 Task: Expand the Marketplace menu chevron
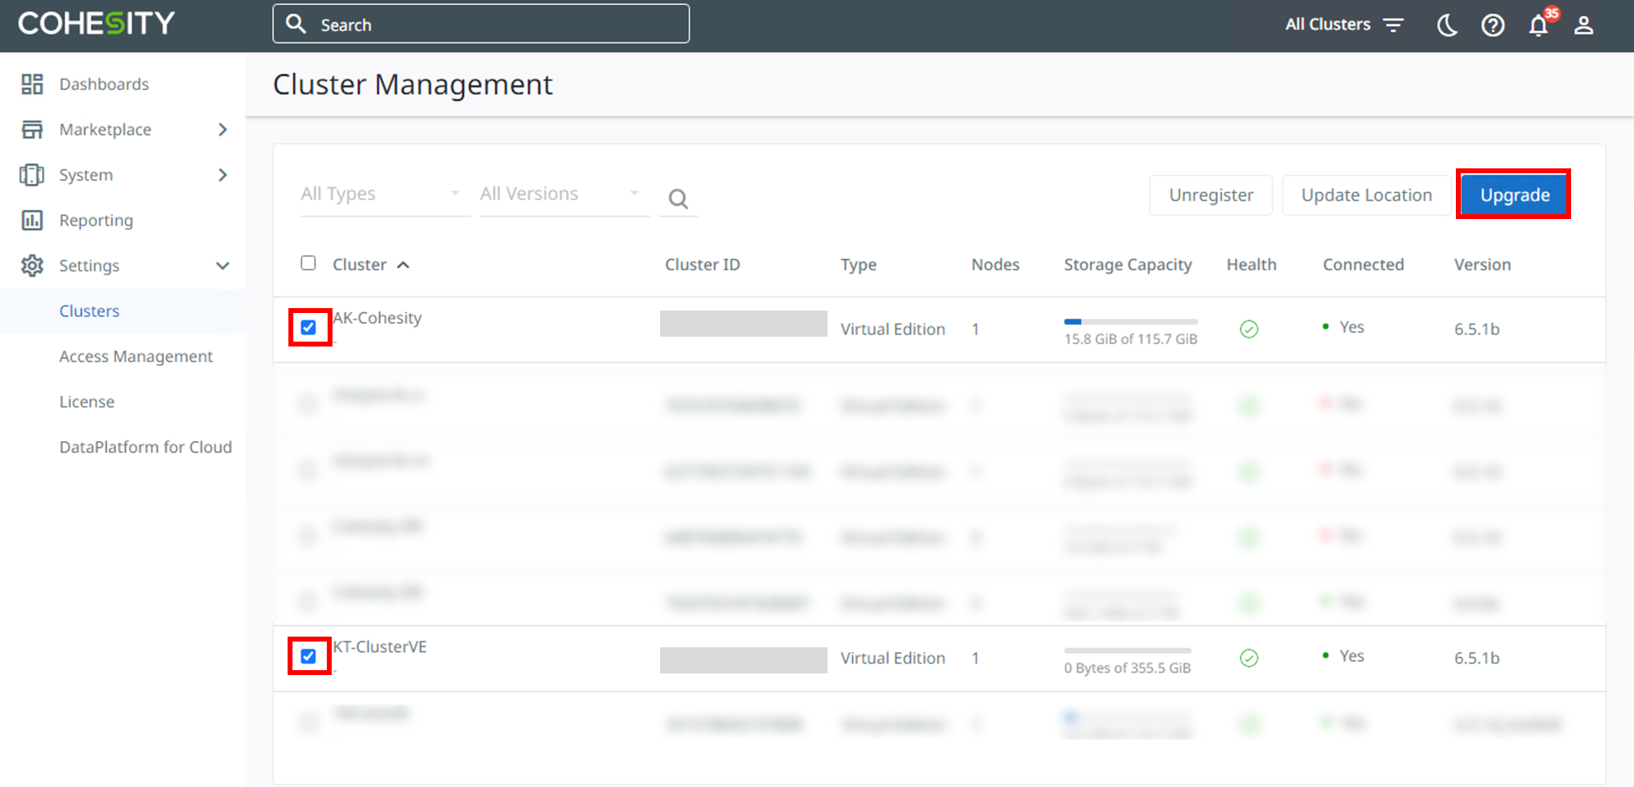click(x=223, y=129)
